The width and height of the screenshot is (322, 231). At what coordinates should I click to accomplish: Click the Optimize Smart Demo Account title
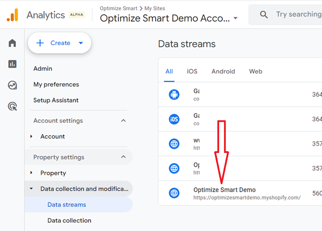coord(165,18)
